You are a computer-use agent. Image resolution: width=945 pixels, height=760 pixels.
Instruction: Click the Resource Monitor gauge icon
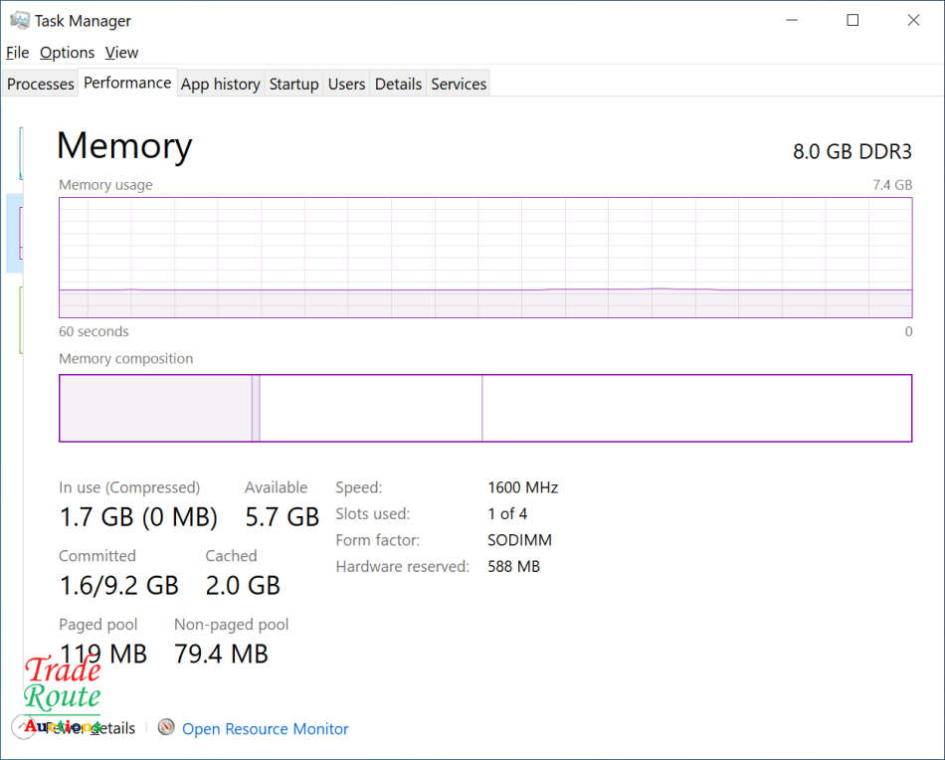(x=166, y=728)
